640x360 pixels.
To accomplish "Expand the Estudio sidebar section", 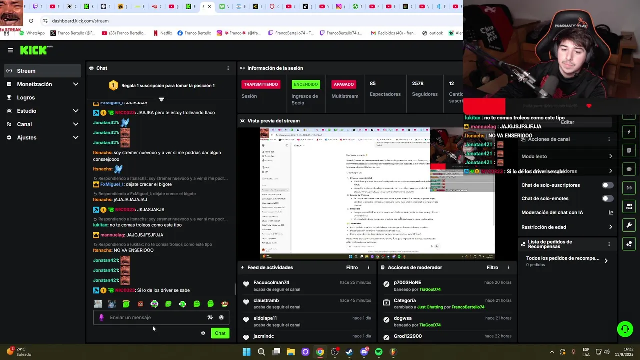I will 42,111.
